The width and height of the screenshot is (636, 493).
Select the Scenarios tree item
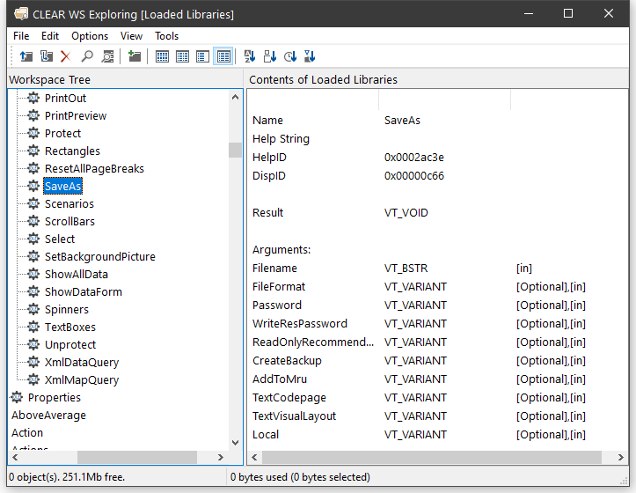(69, 204)
